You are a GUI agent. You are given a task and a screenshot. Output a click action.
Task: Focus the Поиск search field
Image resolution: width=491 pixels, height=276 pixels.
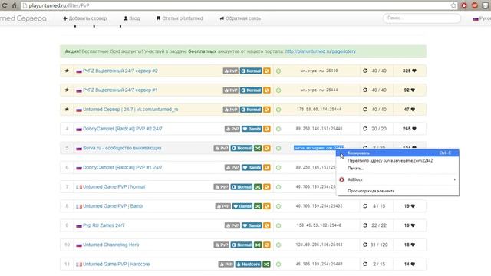[x=422, y=18]
